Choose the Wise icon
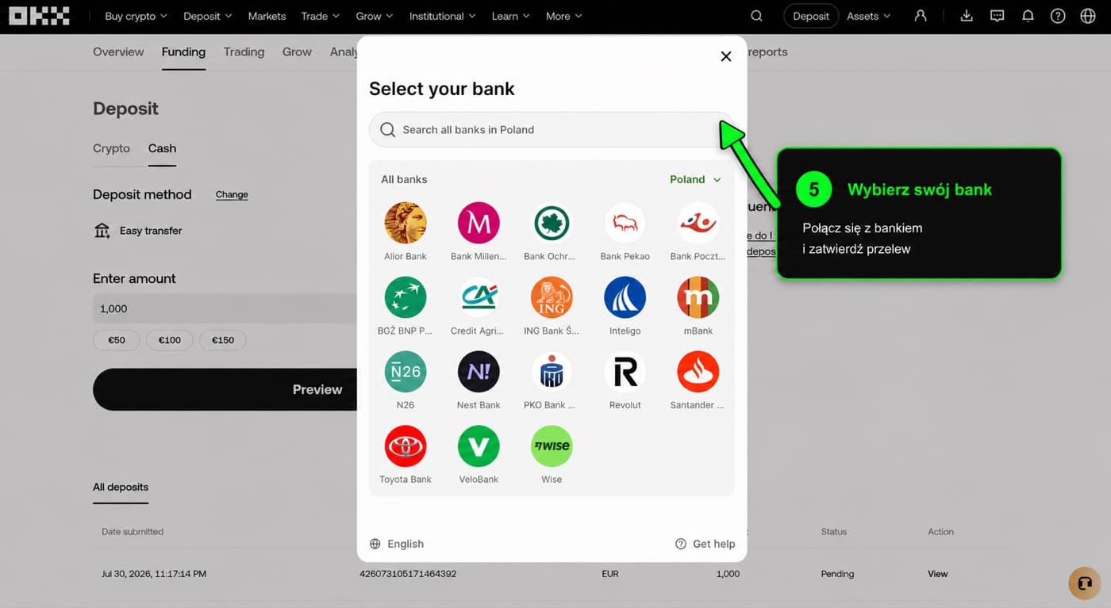The width and height of the screenshot is (1111, 608). pos(552,446)
